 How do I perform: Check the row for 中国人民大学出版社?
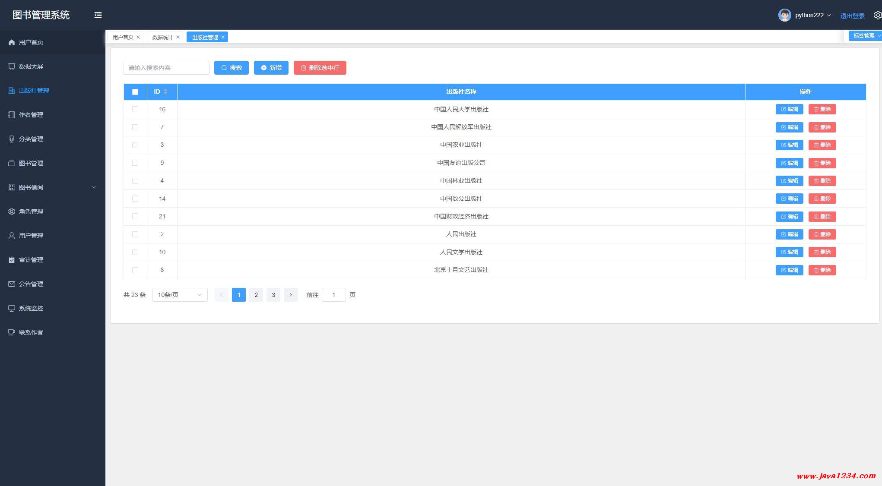point(135,109)
